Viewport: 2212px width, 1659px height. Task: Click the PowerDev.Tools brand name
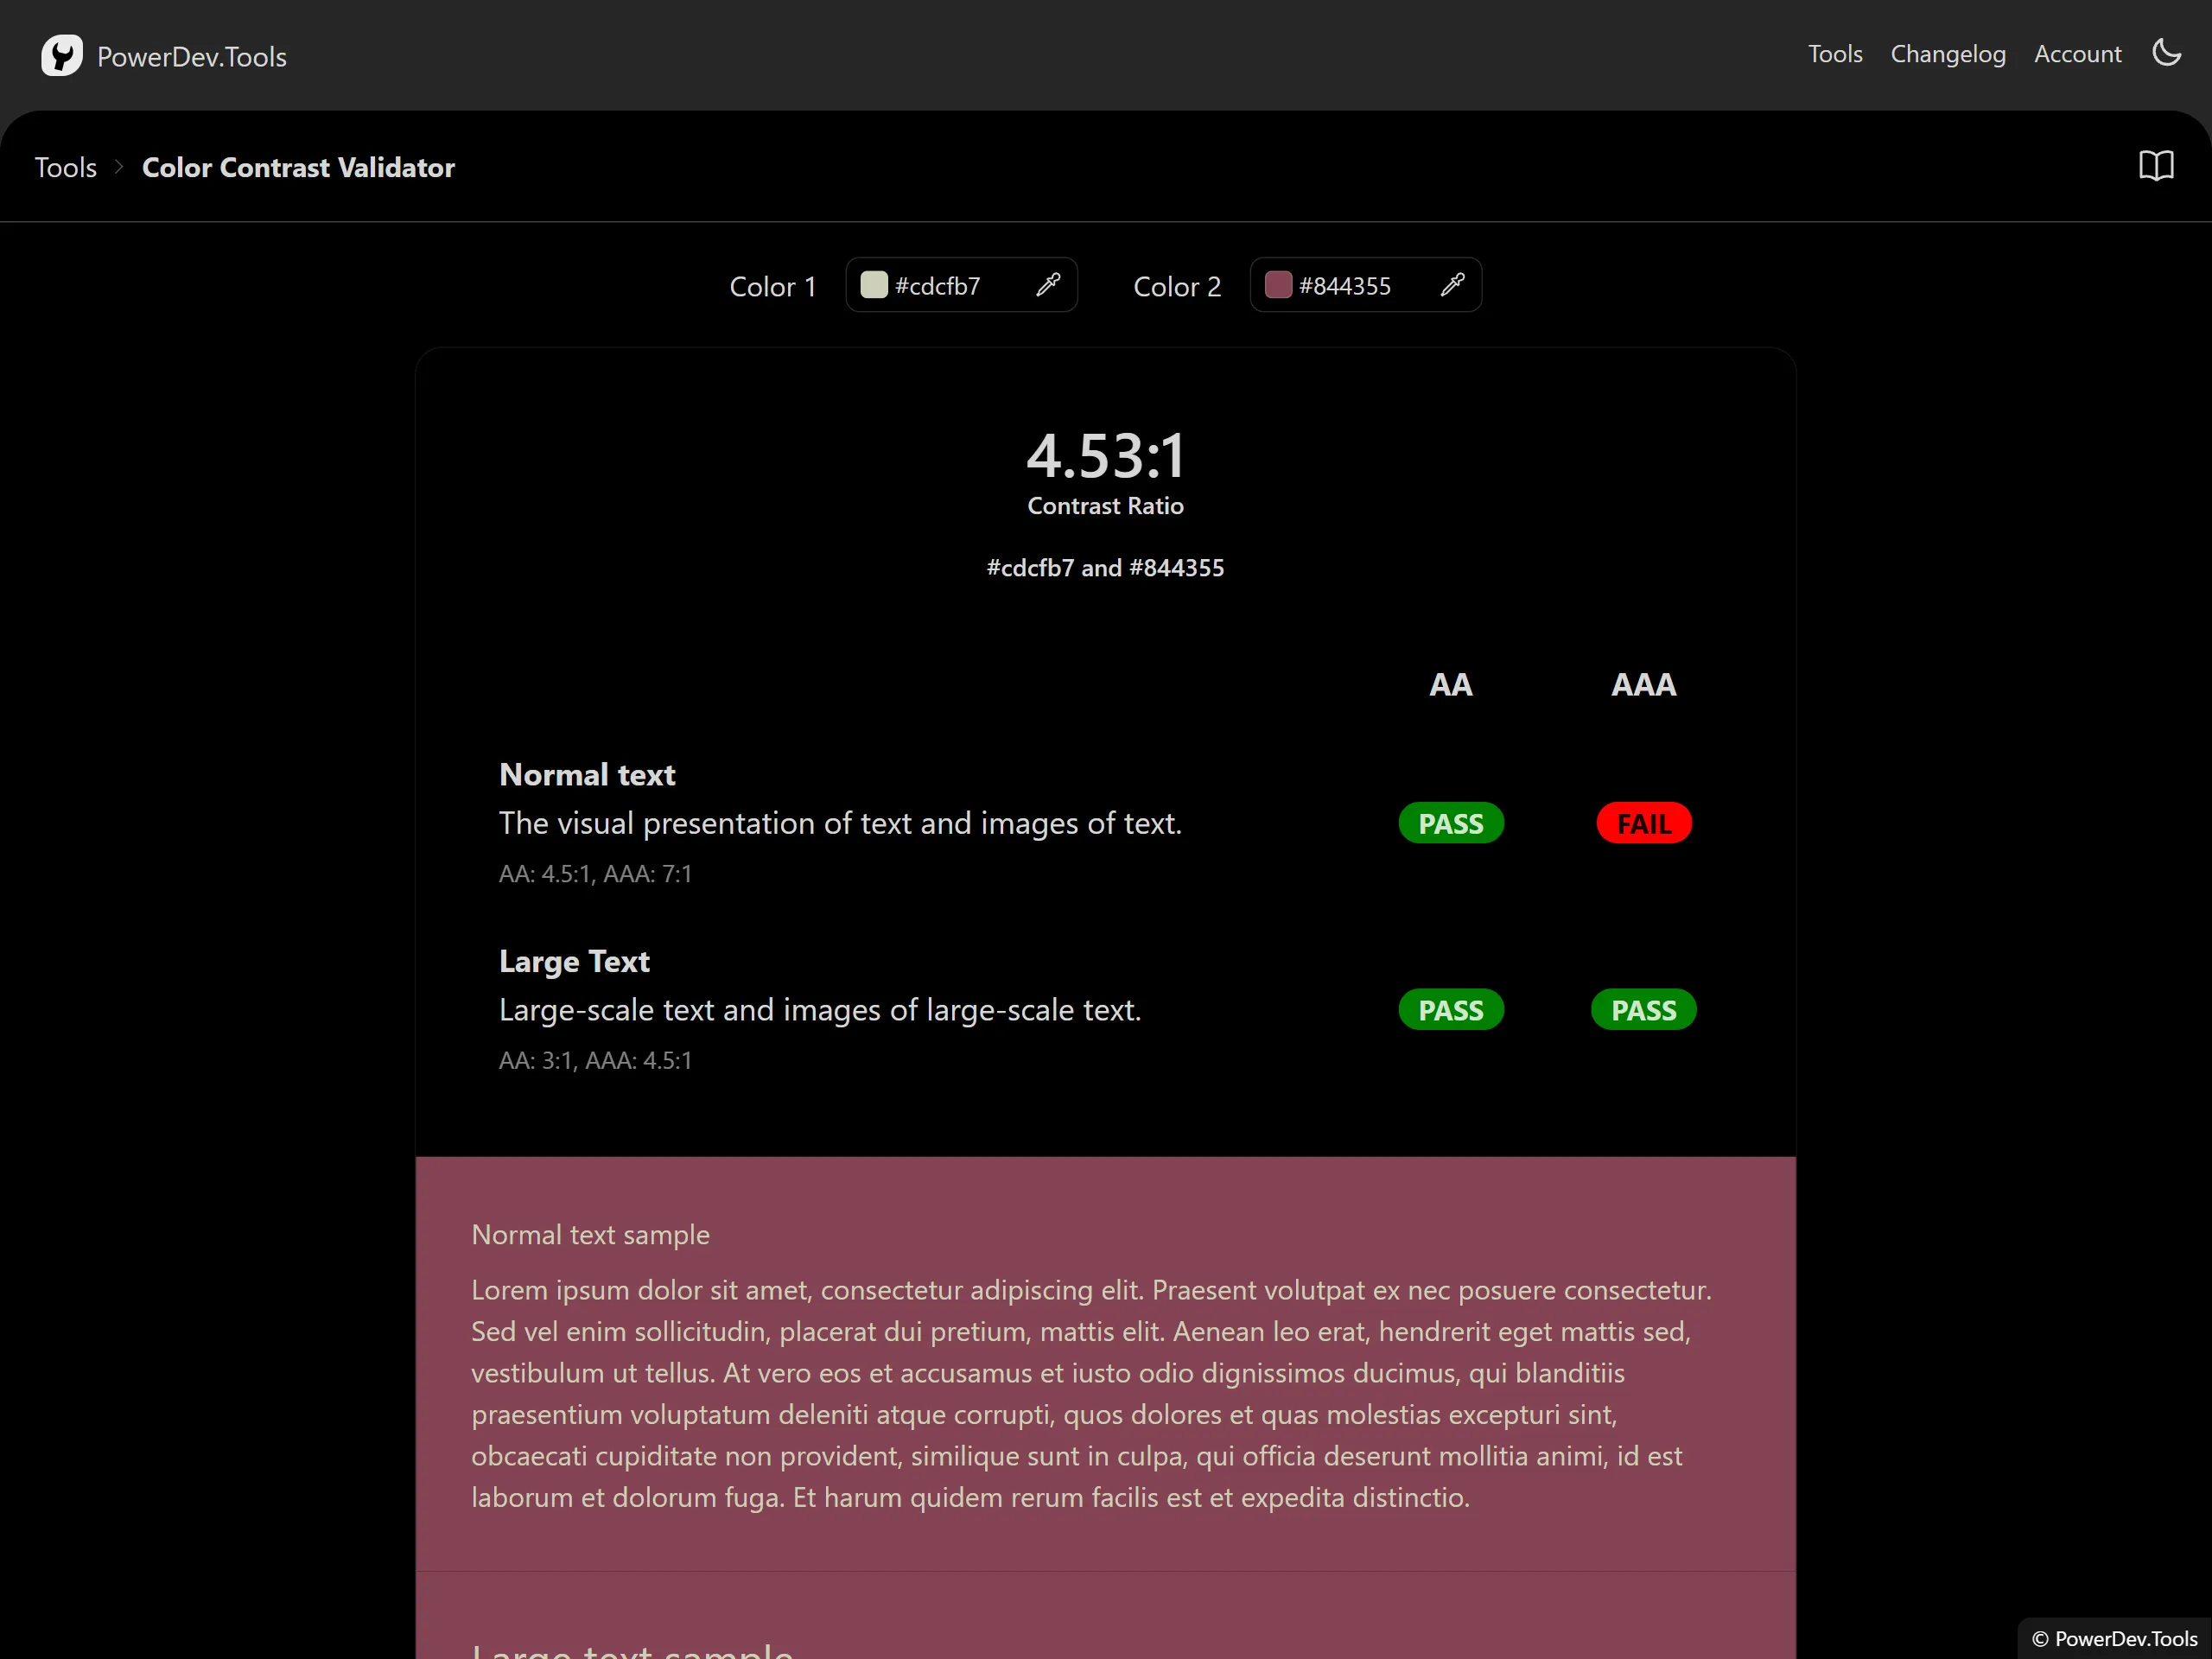coord(191,57)
